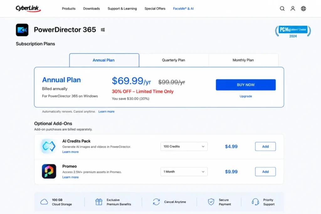
Task: Click the Exclusive Premium Benefits gift icon
Action: click(x=99, y=202)
